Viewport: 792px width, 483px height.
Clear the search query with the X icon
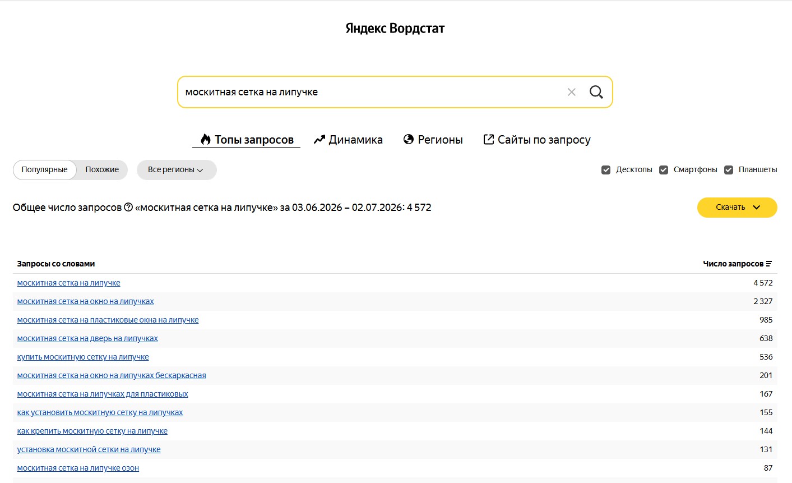click(x=572, y=92)
